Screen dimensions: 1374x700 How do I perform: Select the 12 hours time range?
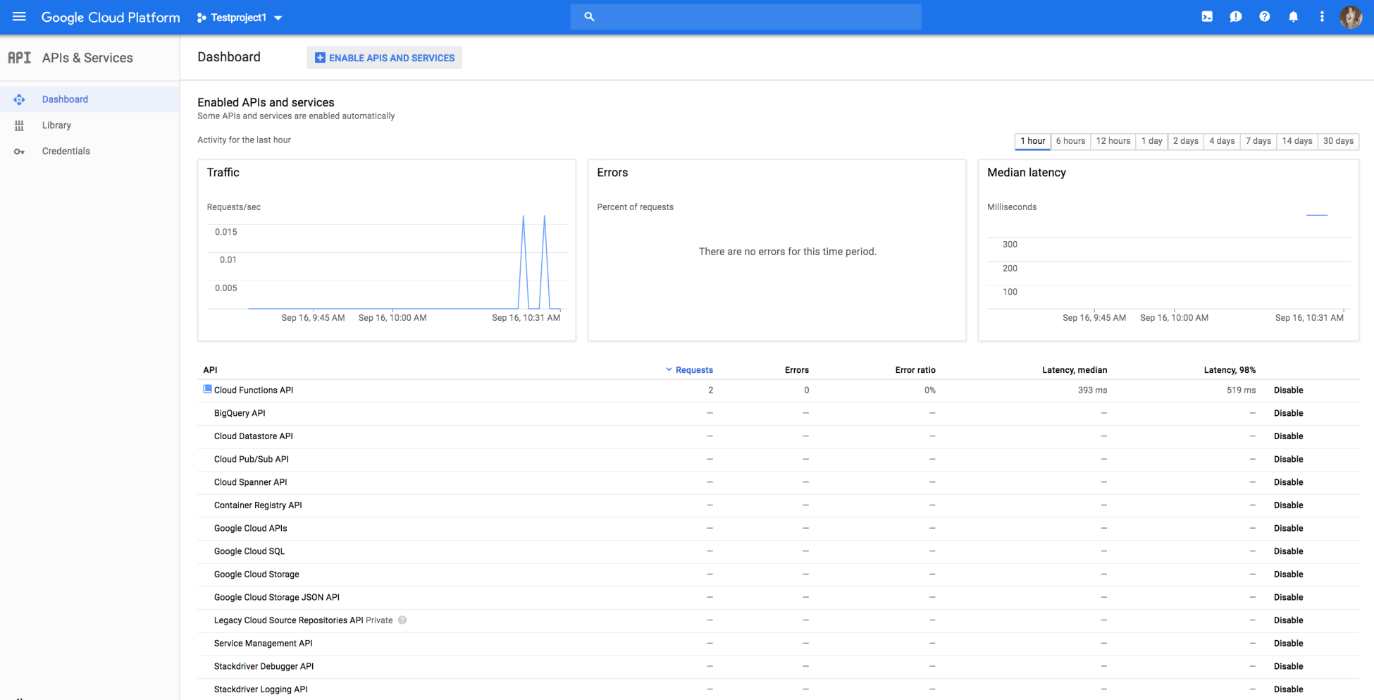1113,141
